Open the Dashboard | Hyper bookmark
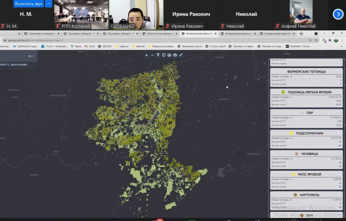 click(25, 46)
